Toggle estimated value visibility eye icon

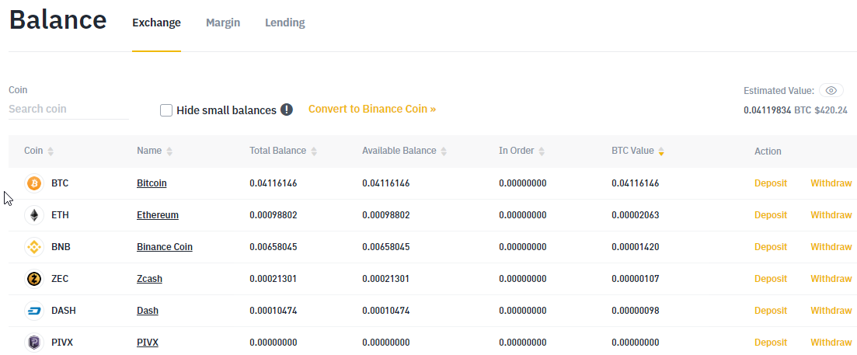pos(831,91)
